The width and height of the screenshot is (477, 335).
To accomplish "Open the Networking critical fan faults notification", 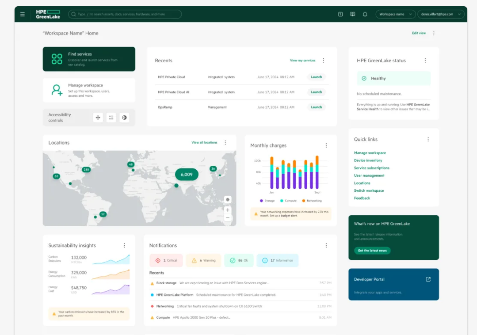I will coord(240,306).
